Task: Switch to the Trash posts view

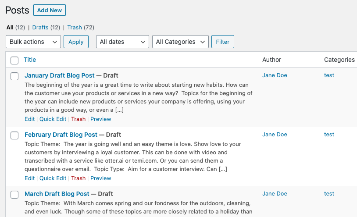Action: pos(75,27)
